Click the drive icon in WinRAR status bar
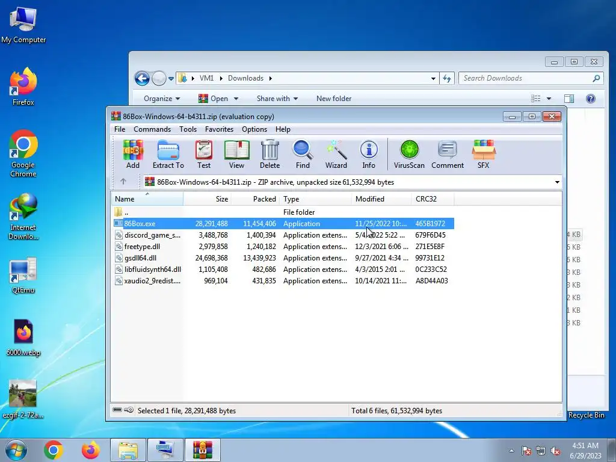Viewport: 616px width, 462px height. [117, 410]
